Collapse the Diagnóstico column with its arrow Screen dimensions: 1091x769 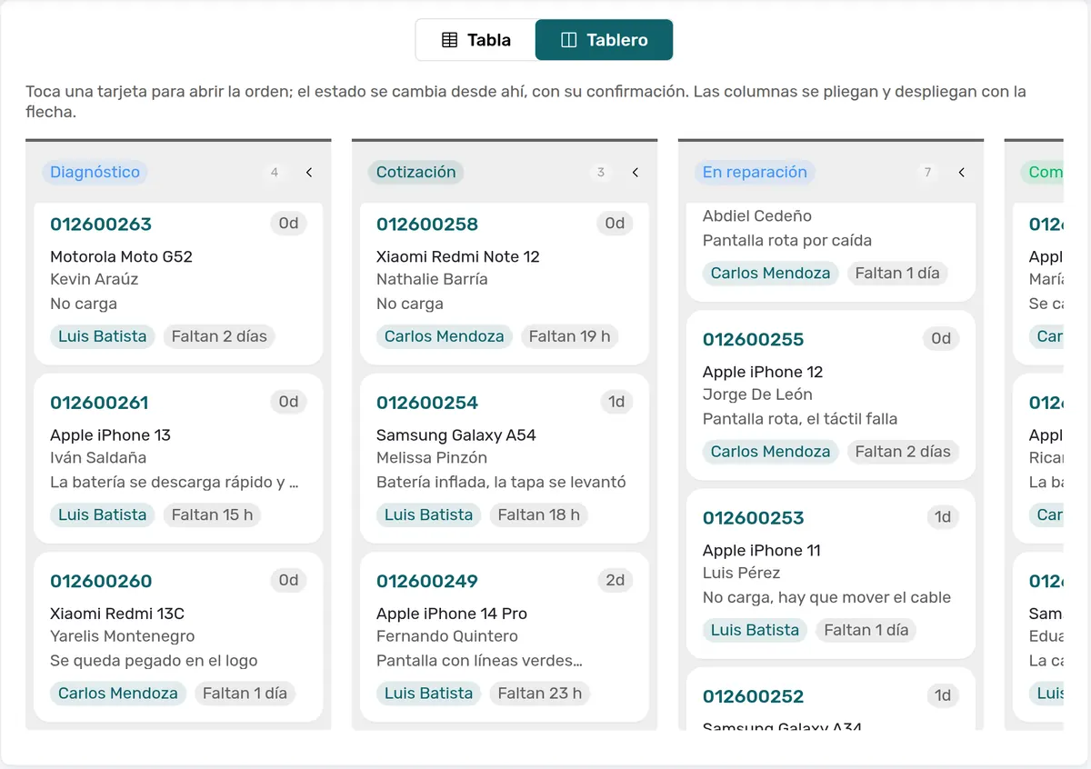point(309,172)
